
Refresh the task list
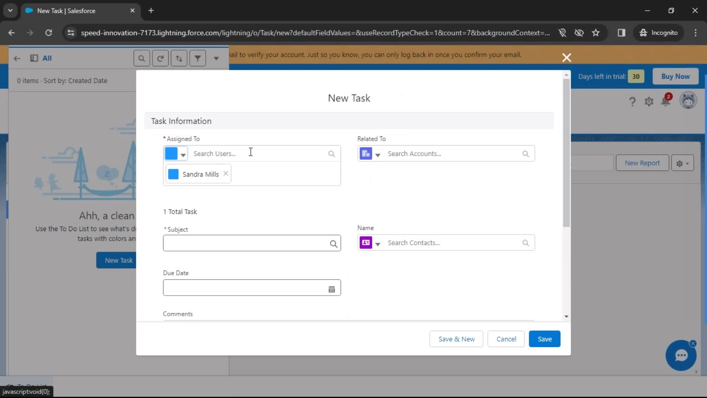(x=160, y=58)
